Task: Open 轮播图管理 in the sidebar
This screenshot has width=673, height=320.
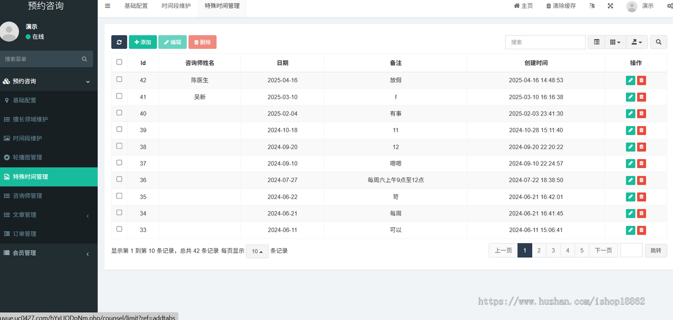Action: click(49, 157)
